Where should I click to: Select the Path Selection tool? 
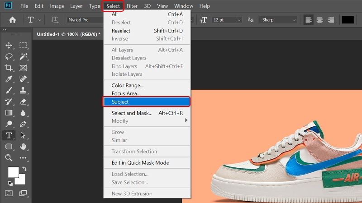tap(23, 135)
